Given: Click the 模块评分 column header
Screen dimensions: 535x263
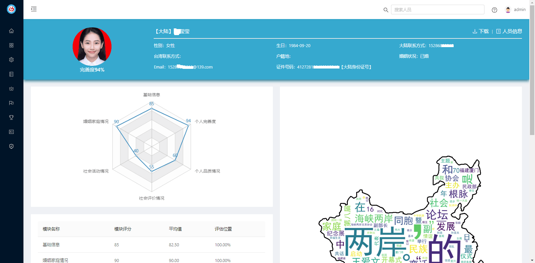Looking at the screenshot, I should [x=123, y=229].
